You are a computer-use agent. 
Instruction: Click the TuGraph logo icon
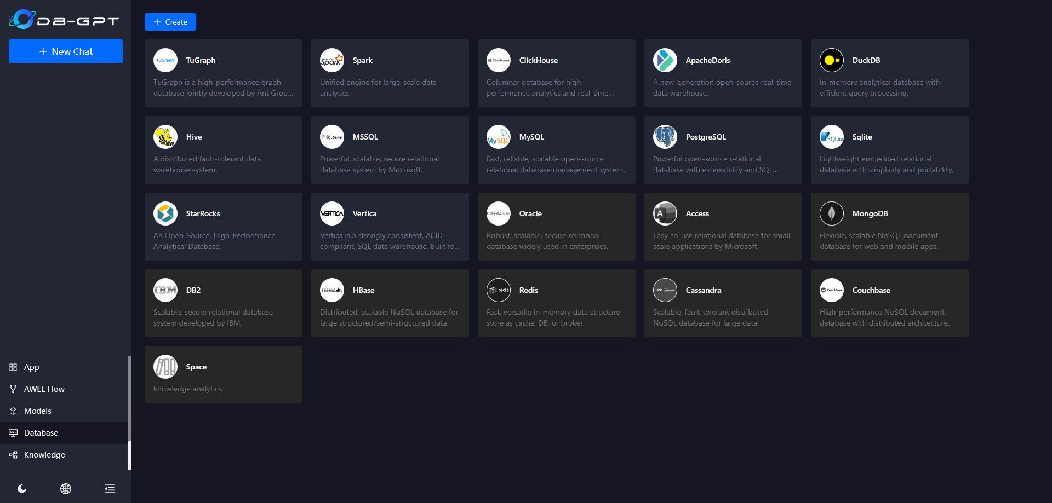165,60
